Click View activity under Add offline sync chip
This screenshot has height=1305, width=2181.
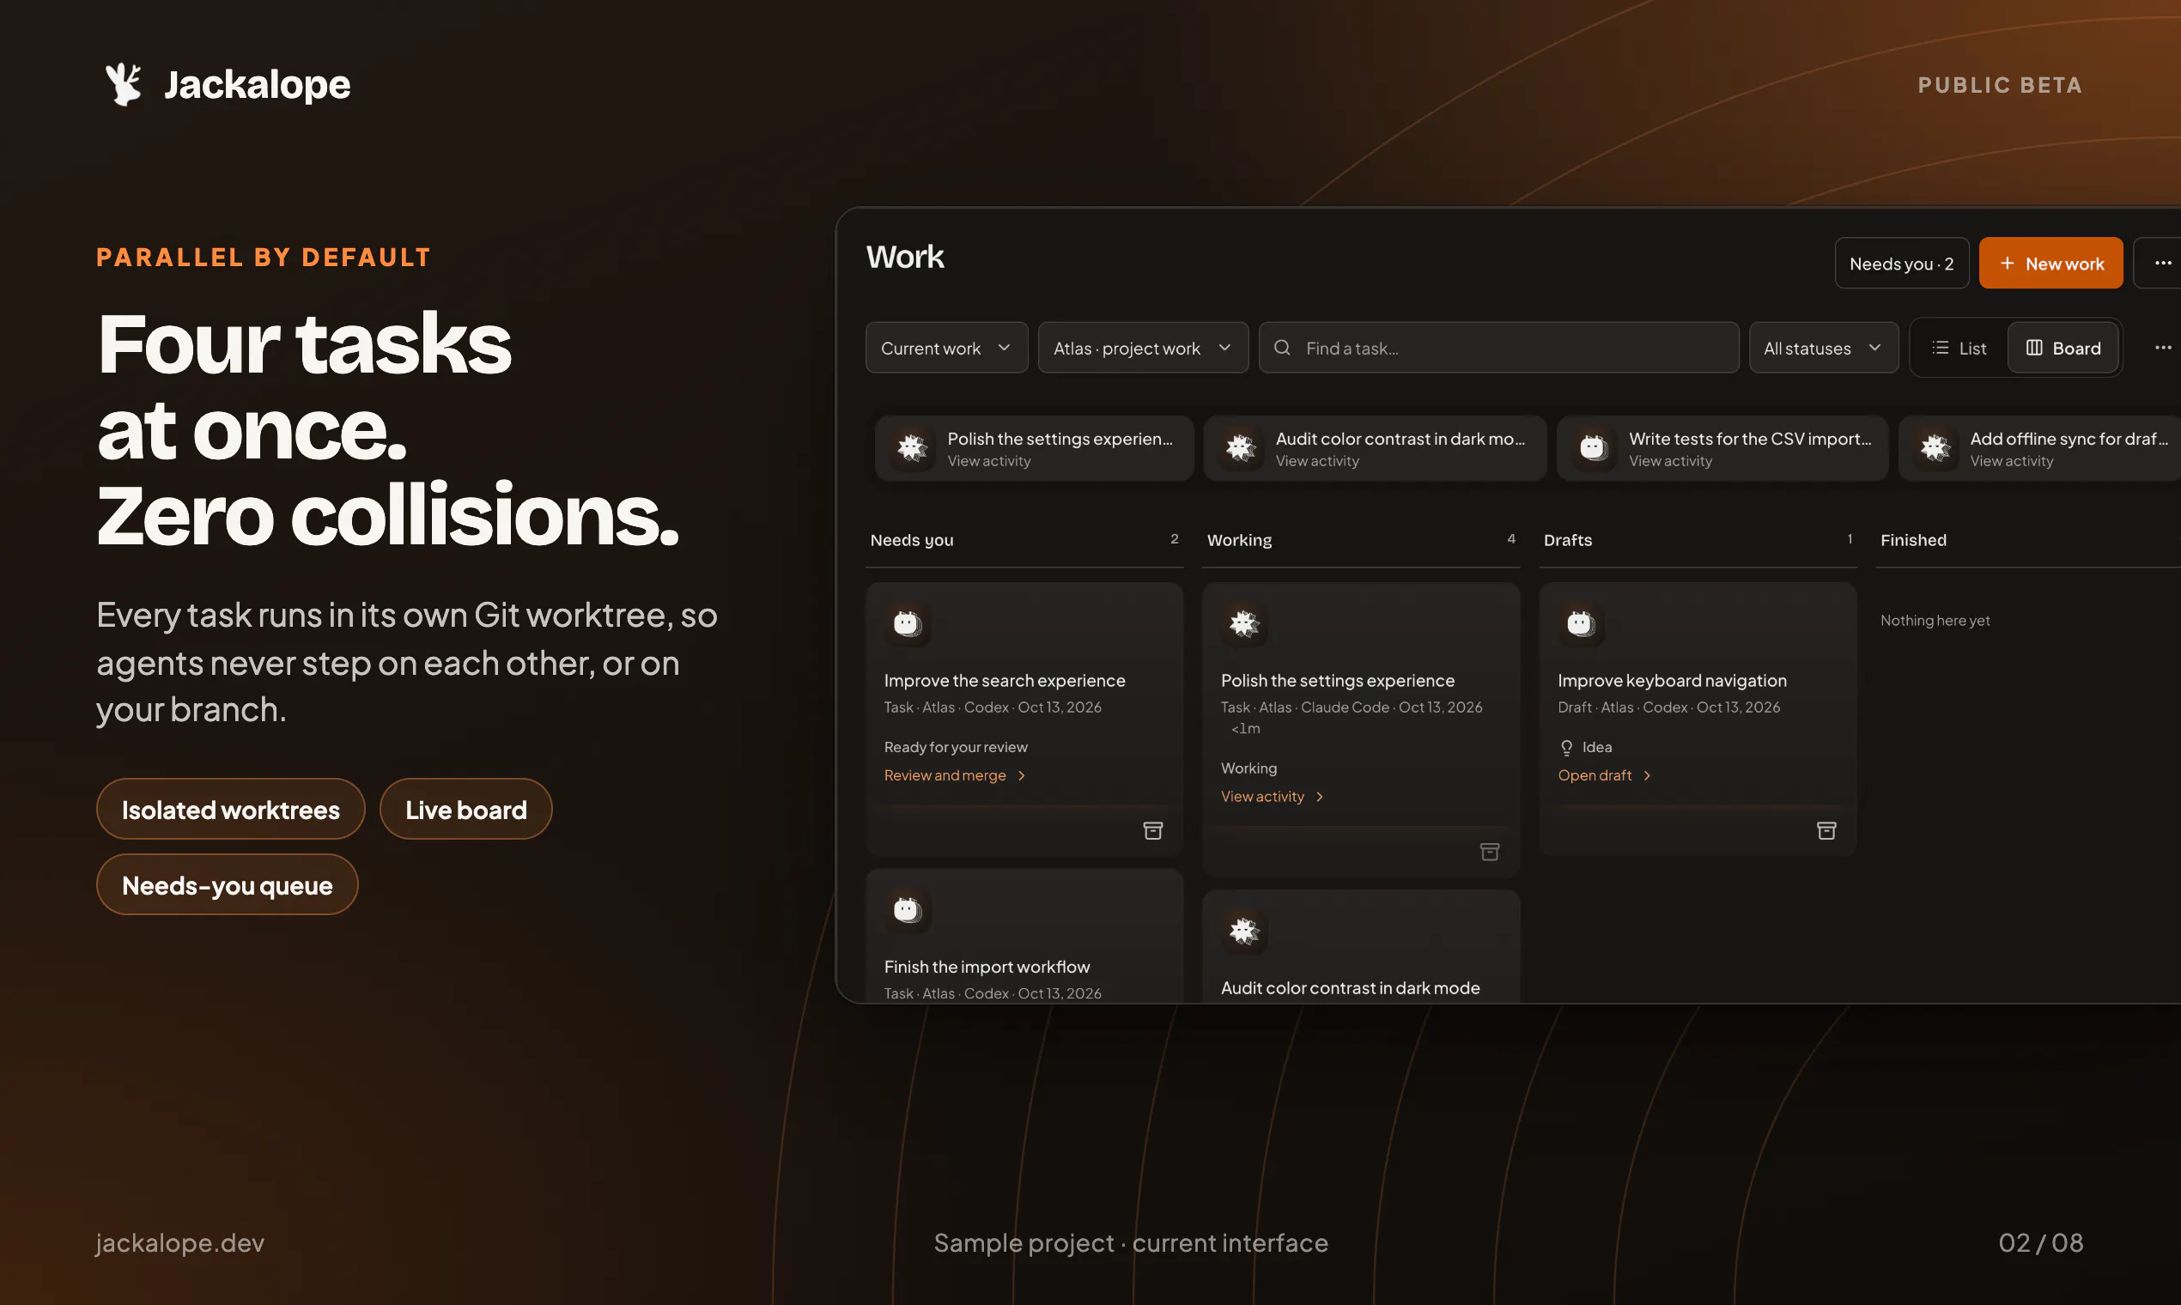tap(2011, 461)
